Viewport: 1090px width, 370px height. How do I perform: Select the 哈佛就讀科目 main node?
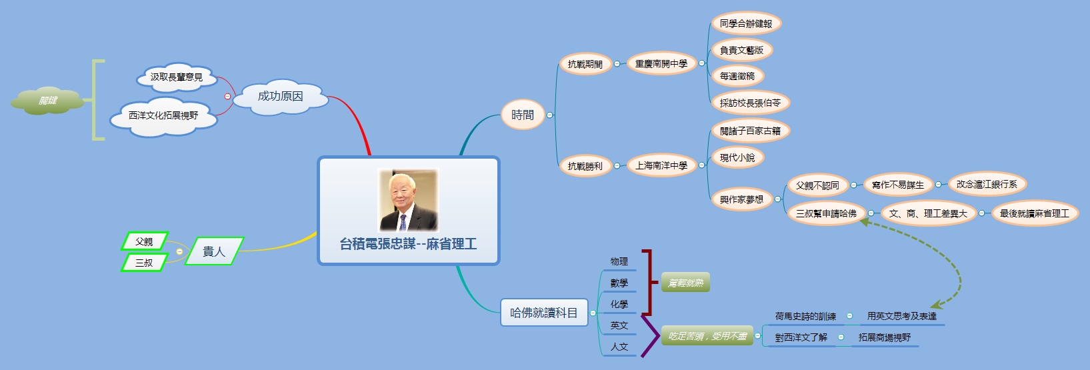(544, 313)
